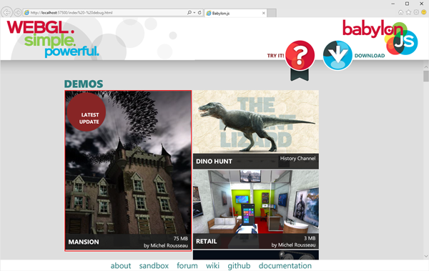The image size is (429, 271).
Task: Click the smiley feedback icon
Action: [x=423, y=12]
